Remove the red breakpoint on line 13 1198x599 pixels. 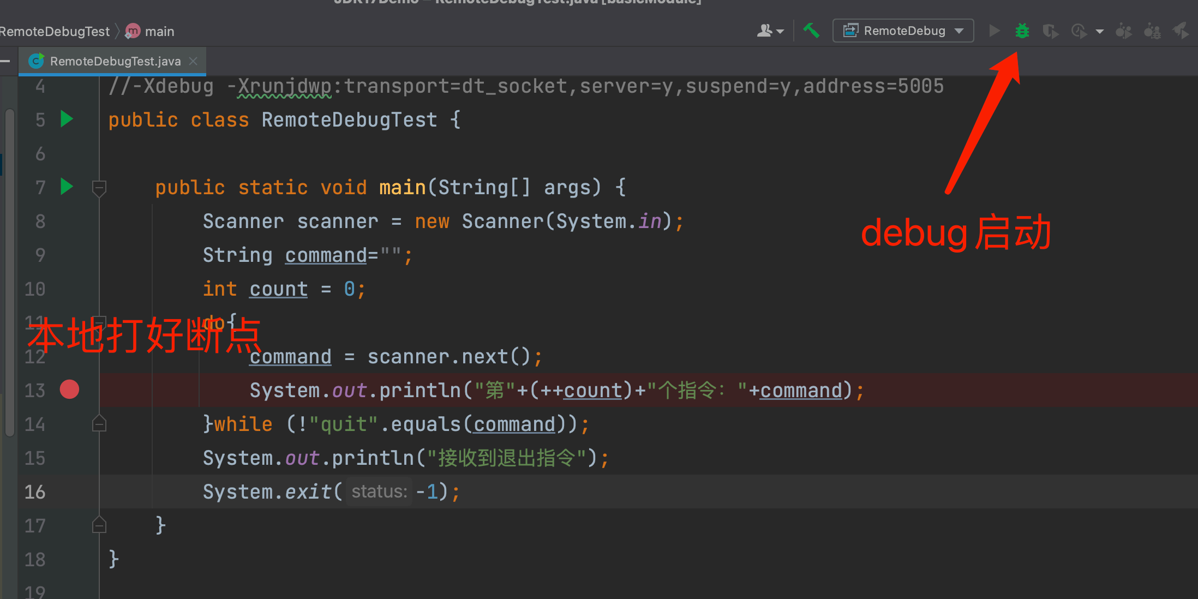coord(69,390)
